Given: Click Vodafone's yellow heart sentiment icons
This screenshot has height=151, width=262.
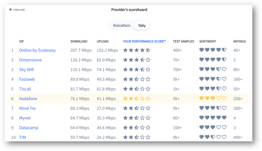Looking at the screenshot, I should (213, 99).
